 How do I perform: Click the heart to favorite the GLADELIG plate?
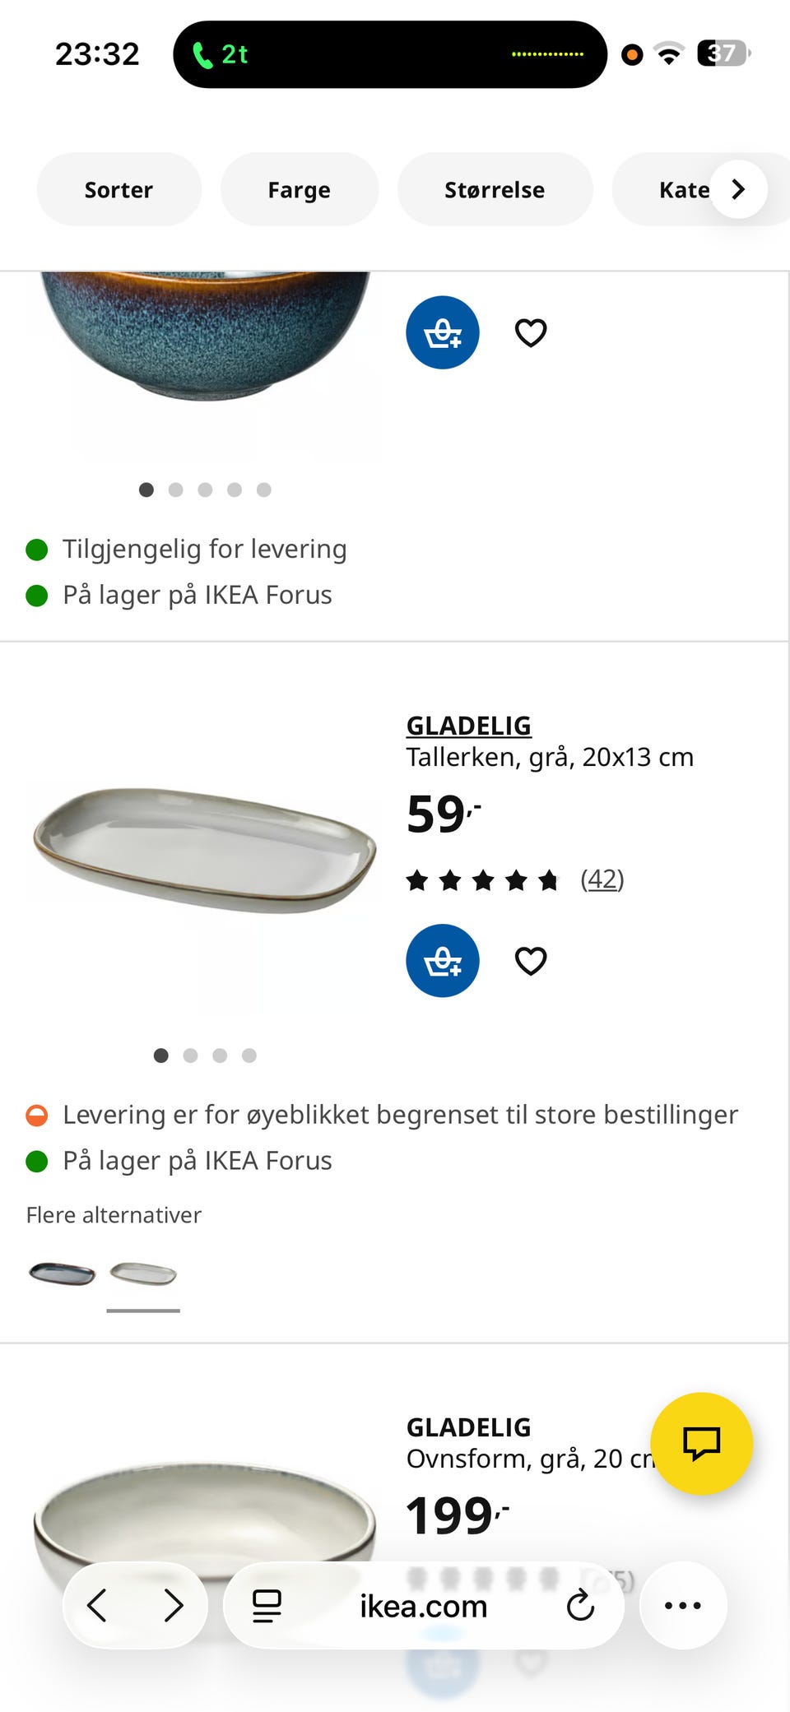[x=530, y=961]
